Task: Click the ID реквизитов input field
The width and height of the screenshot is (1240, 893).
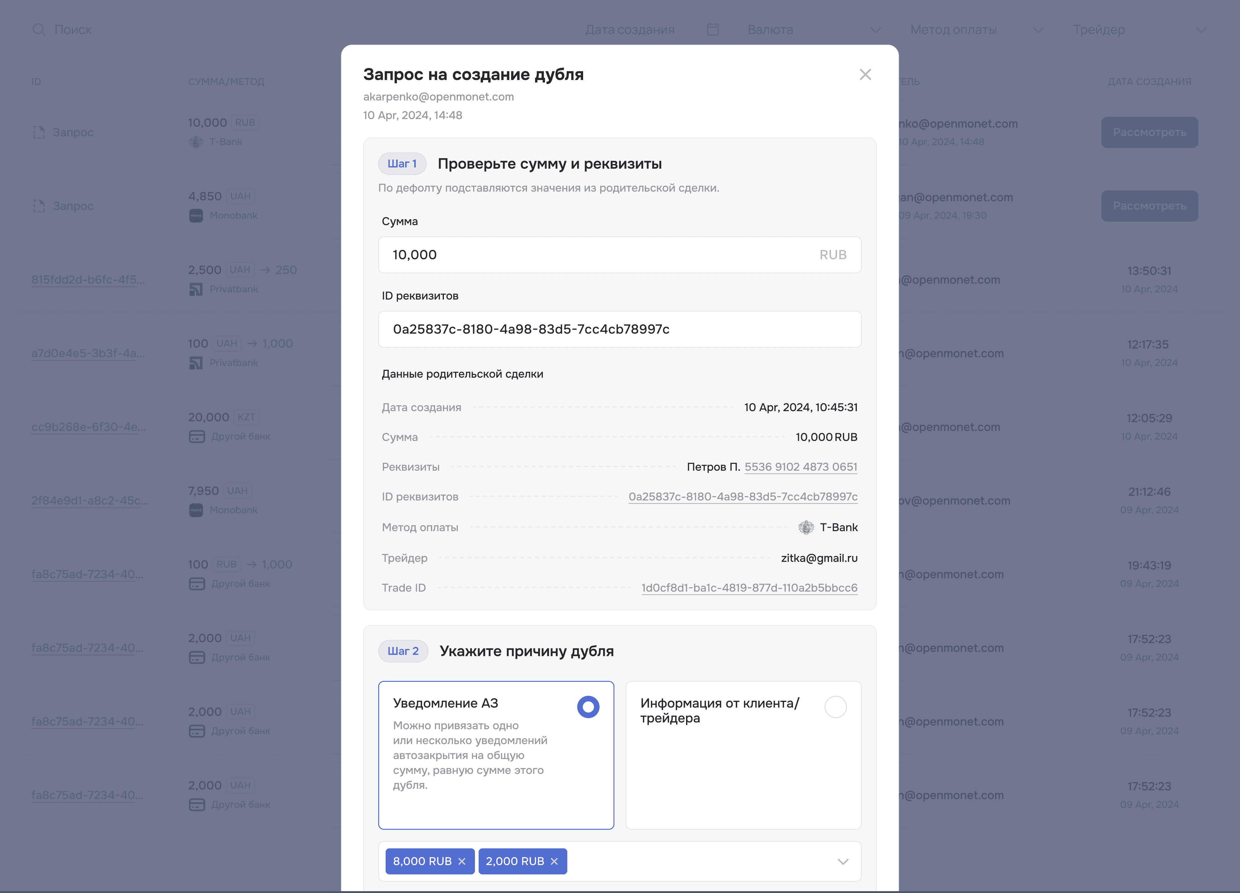Action: click(619, 329)
